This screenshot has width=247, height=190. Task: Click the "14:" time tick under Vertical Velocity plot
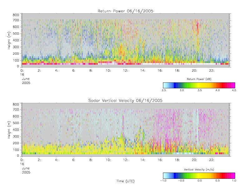pyautogui.click(x=143, y=160)
